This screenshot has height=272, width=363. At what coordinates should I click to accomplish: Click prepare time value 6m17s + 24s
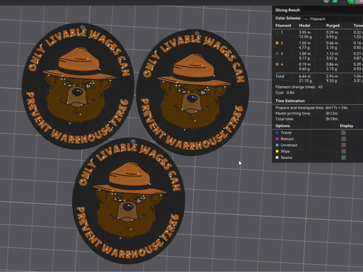tap(336, 108)
